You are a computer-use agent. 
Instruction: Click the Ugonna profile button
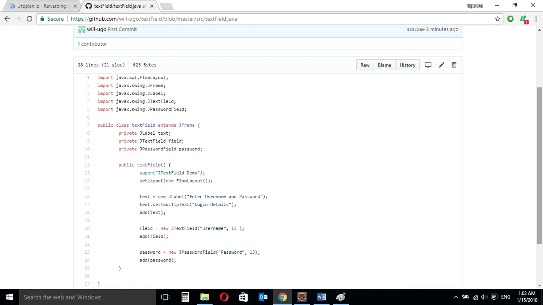click(475, 6)
